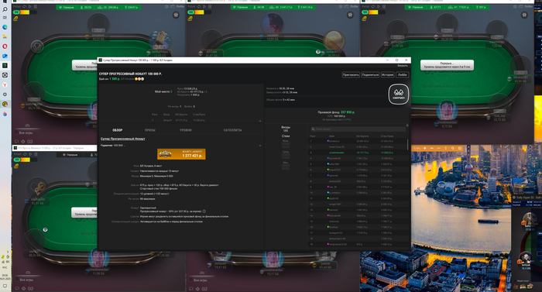Expand chevron above Все игры on 20/25 table
The image size is (542, 292).
tap(27, 125)
